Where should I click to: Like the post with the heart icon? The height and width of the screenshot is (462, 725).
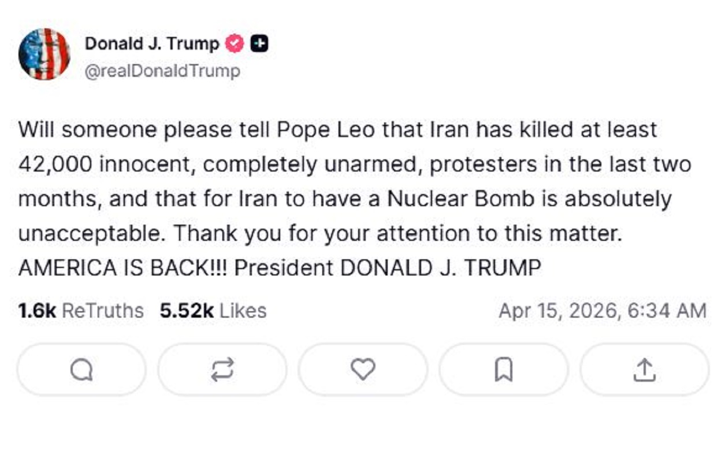point(363,370)
